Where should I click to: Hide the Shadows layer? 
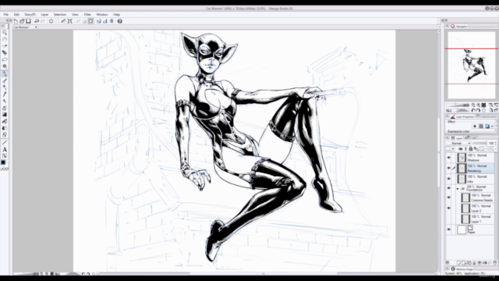point(449,158)
